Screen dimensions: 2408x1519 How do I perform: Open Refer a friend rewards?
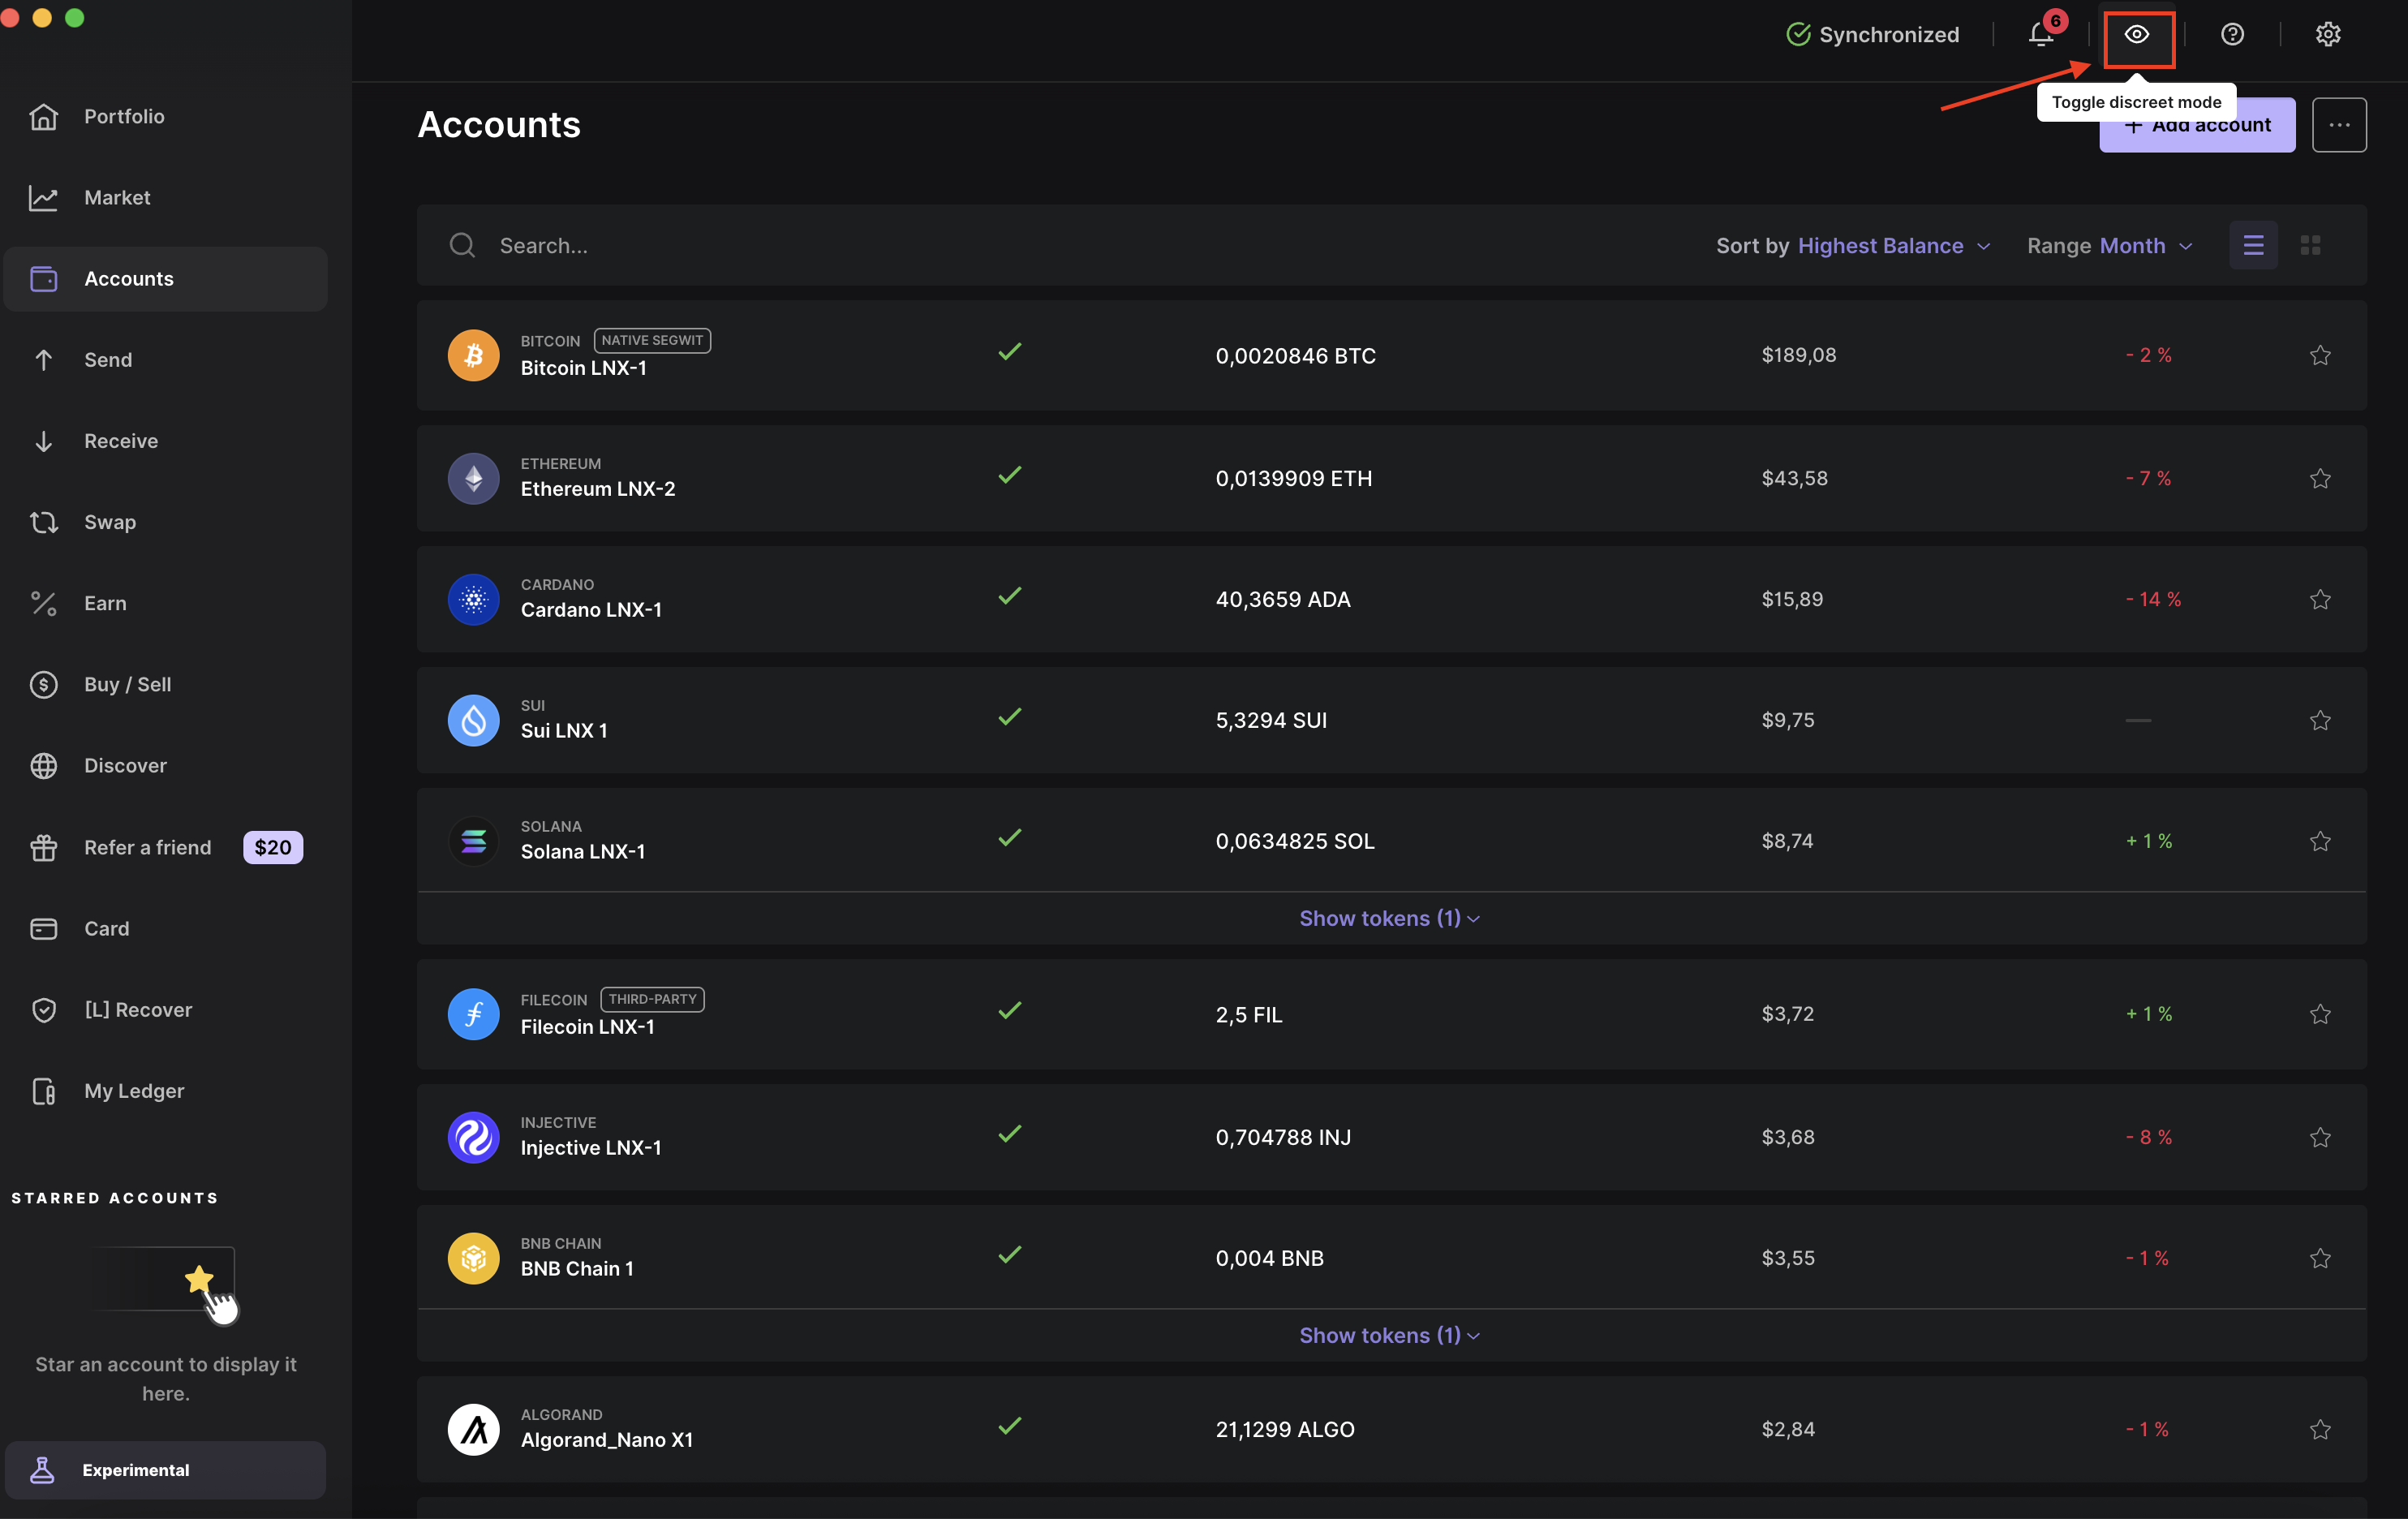click(147, 847)
